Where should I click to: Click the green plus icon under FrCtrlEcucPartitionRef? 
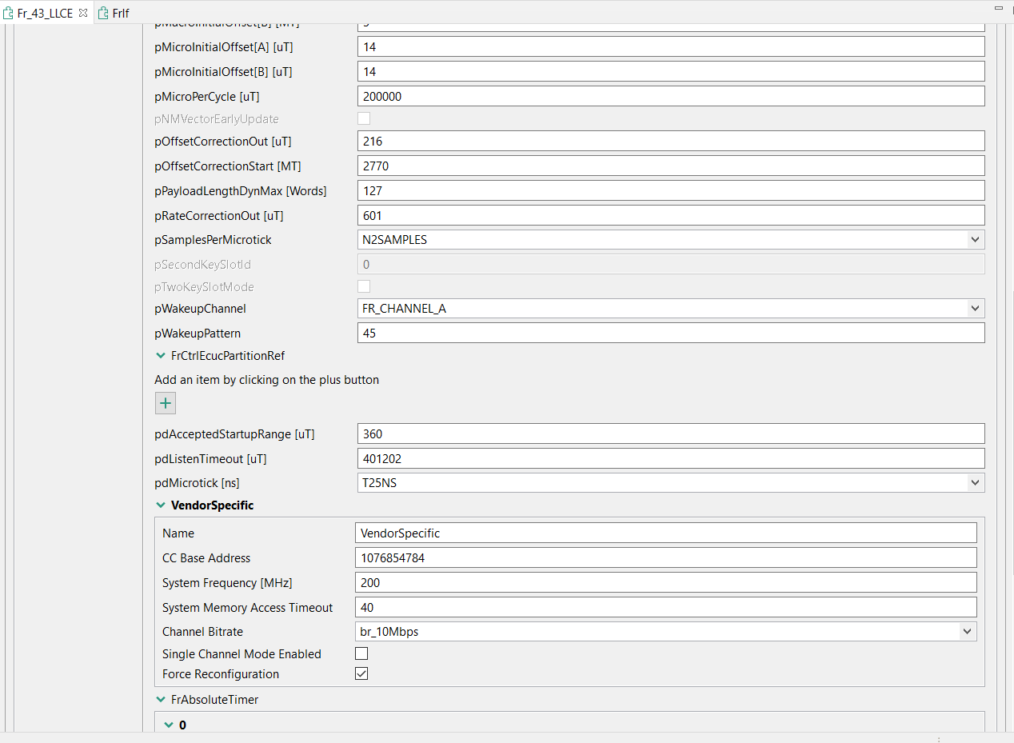pyautogui.click(x=165, y=402)
